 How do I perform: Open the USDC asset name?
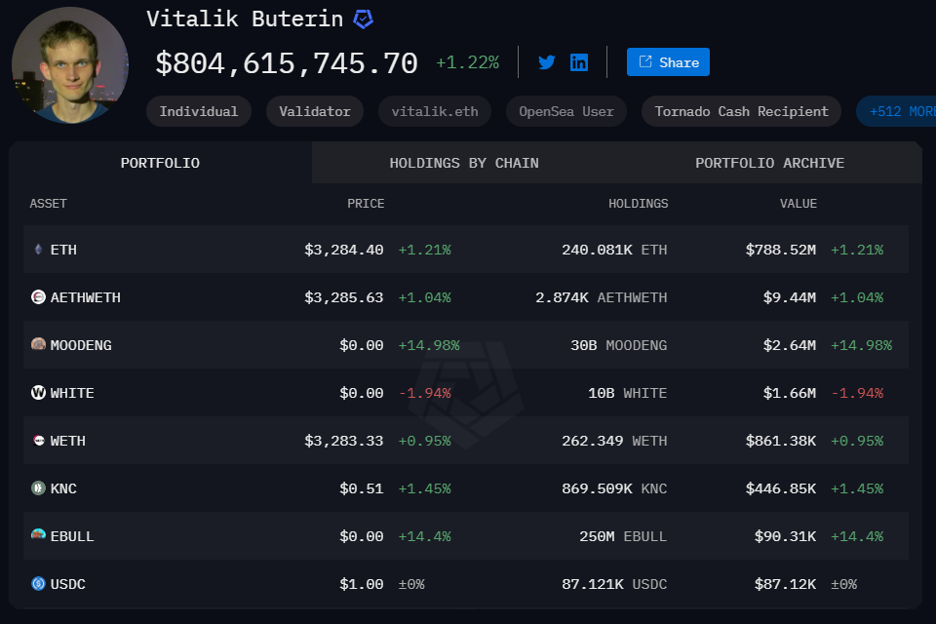coord(68,584)
